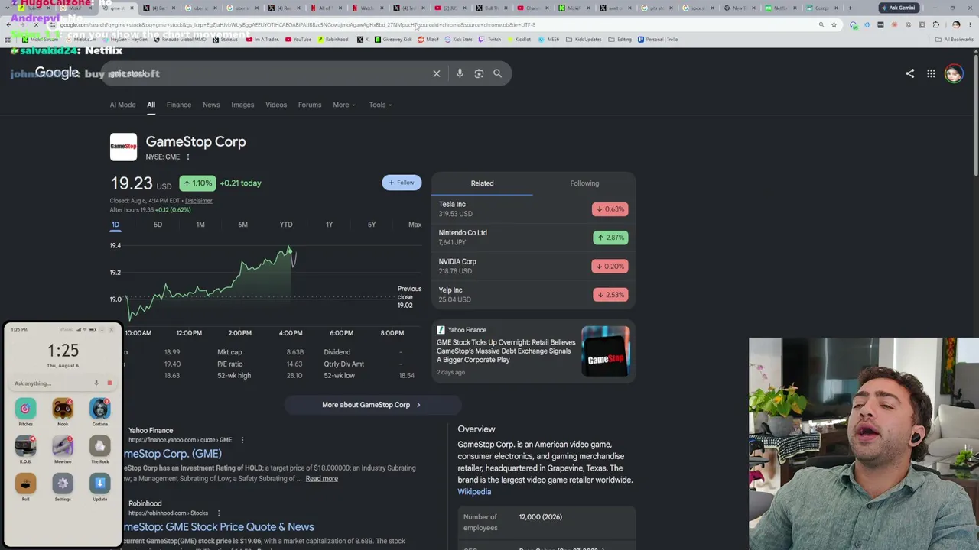The height and width of the screenshot is (550, 979).
Task: Open the All Bookmarks folder
Action: coord(954,40)
